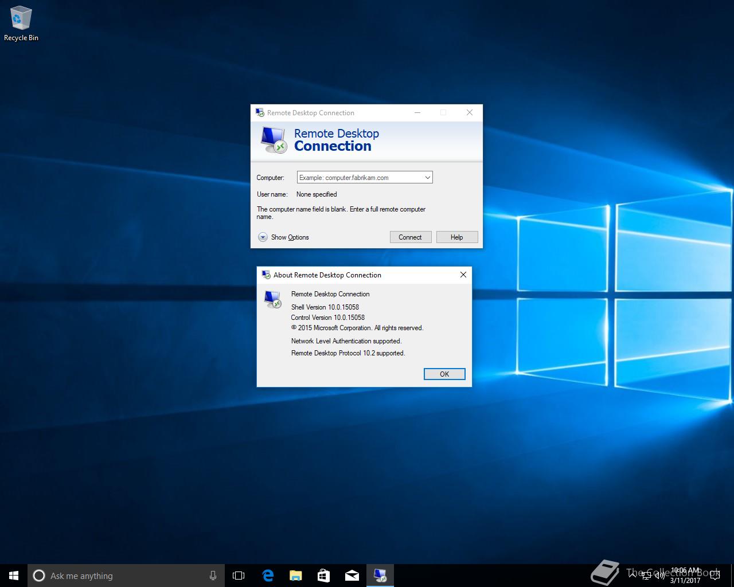
Task: Click the microphone icon in the search box
Action: click(x=213, y=576)
